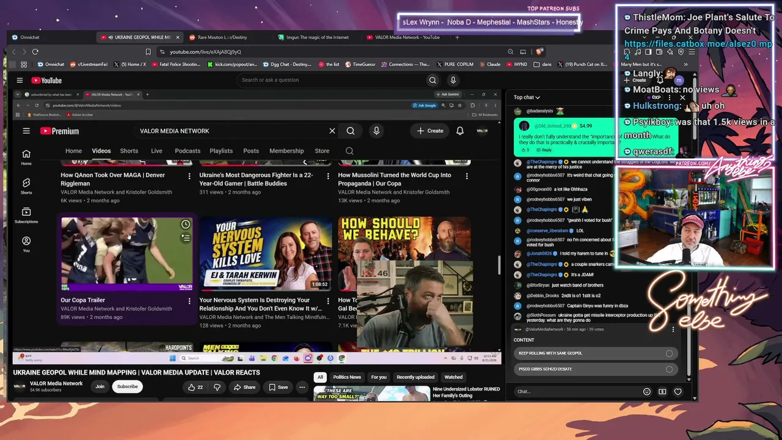Click the live chat message input
This screenshot has width=782, height=440.
click(x=577, y=392)
